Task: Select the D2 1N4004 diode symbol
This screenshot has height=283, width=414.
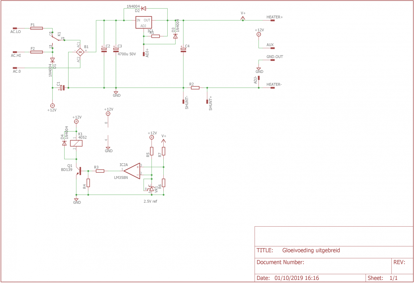Action: pos(144,8)
